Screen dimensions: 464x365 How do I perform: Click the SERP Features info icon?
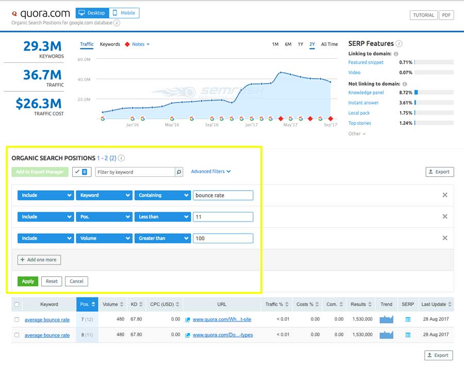click(399, 43)
